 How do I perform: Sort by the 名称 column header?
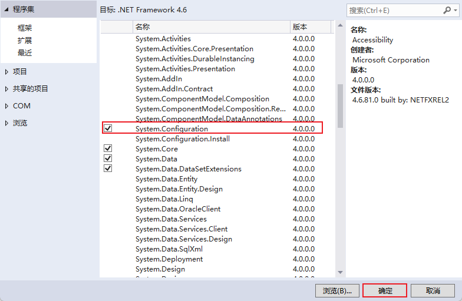pyautogui.click(x=211, y=27)
